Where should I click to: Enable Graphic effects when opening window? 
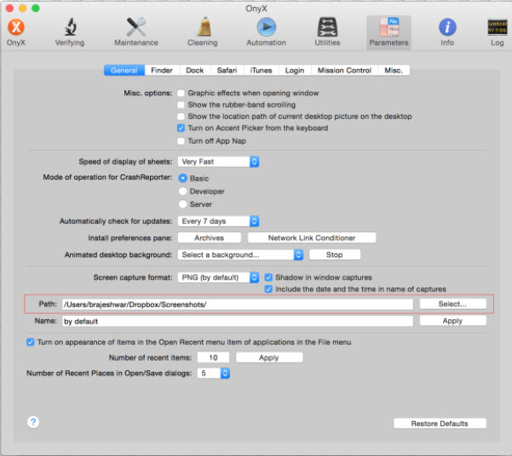(181, 94)
